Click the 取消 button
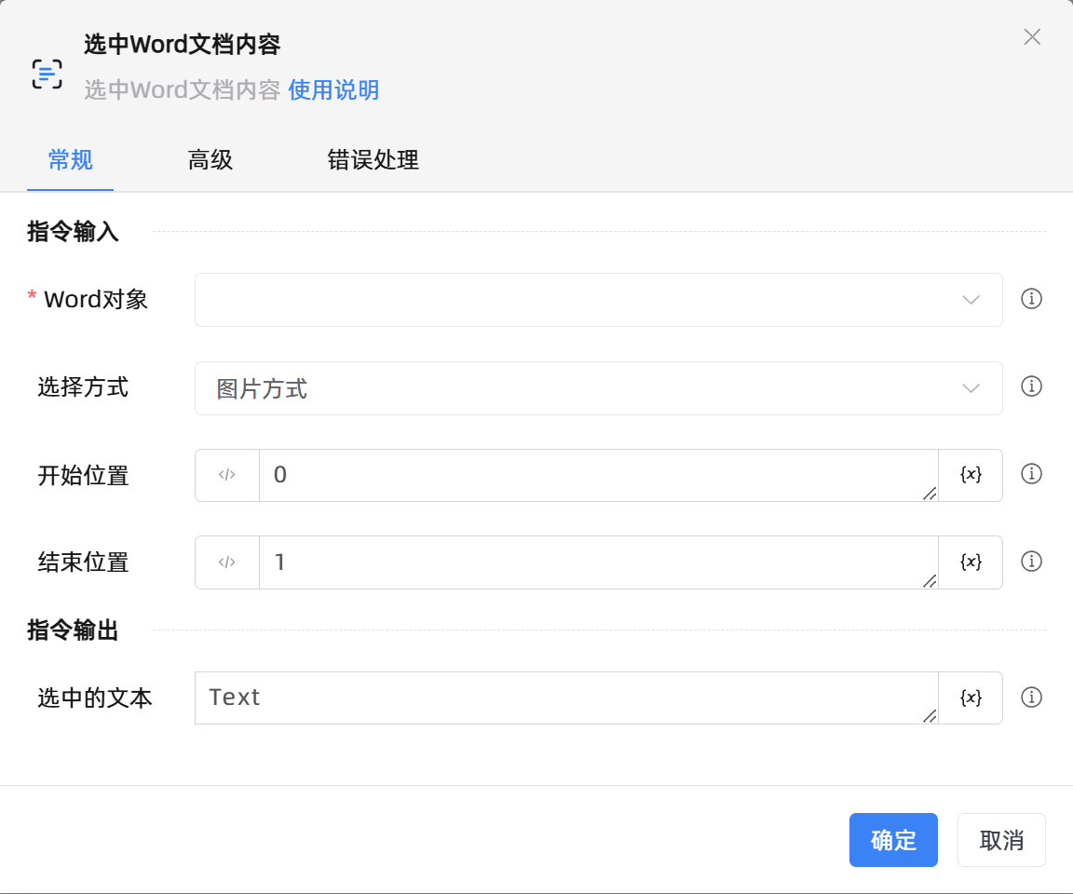This screenshot has width=1073, height=894. pos(1001,840)
